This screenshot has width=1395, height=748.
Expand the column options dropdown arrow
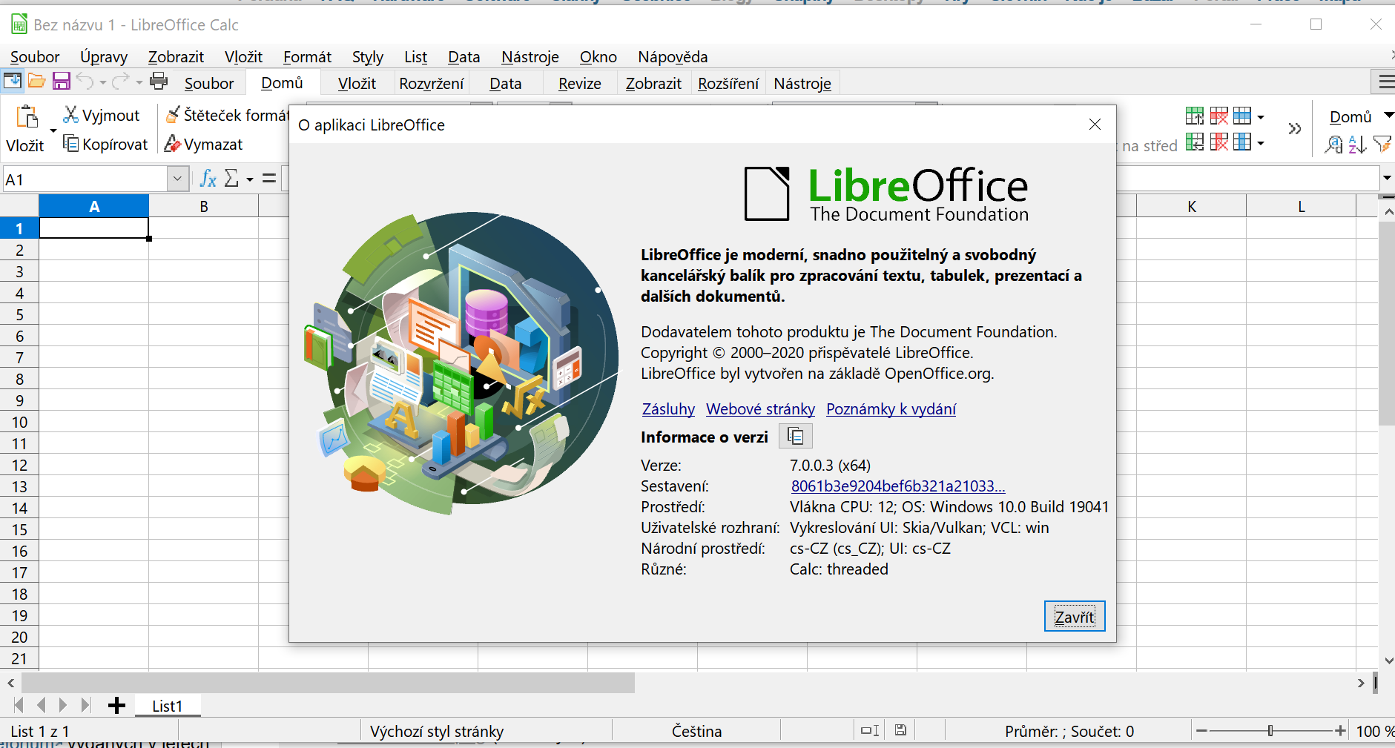(1261, 143)
